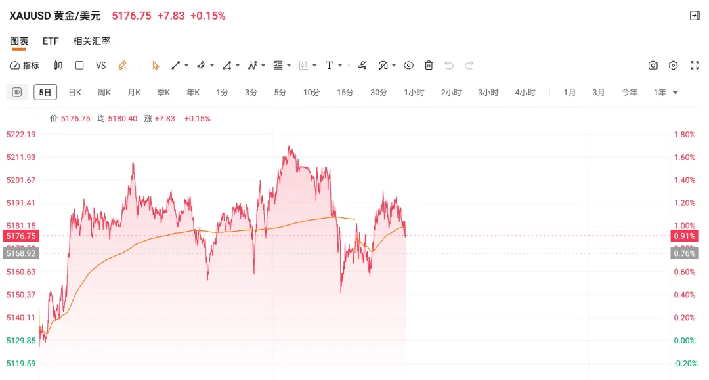The image size is (709, 380).
Task: Toggle the square box icon beside VS
Action: click(x=79, y=65)
